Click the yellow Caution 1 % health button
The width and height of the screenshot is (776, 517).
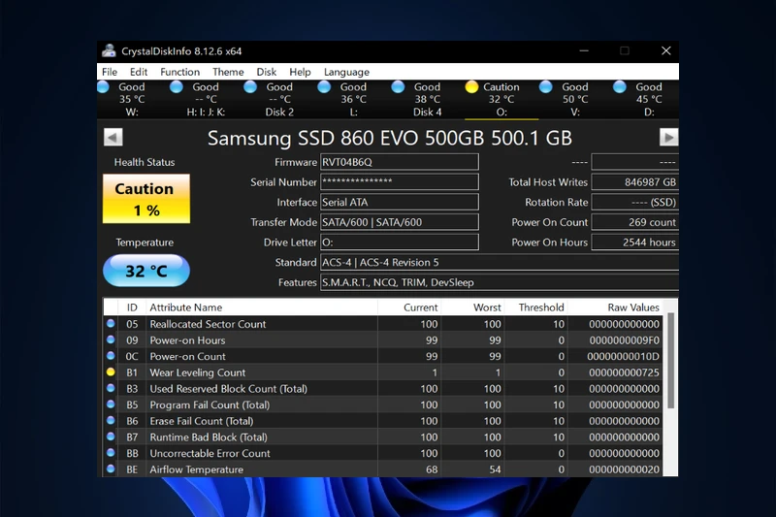146,199
